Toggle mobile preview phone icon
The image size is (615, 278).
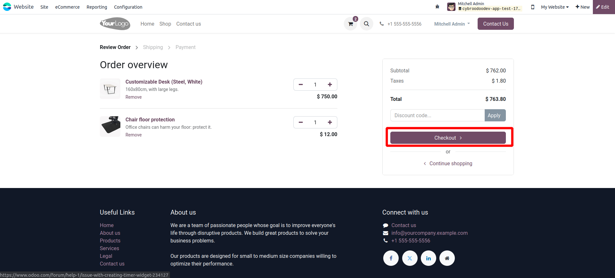[x=533, y=7]
